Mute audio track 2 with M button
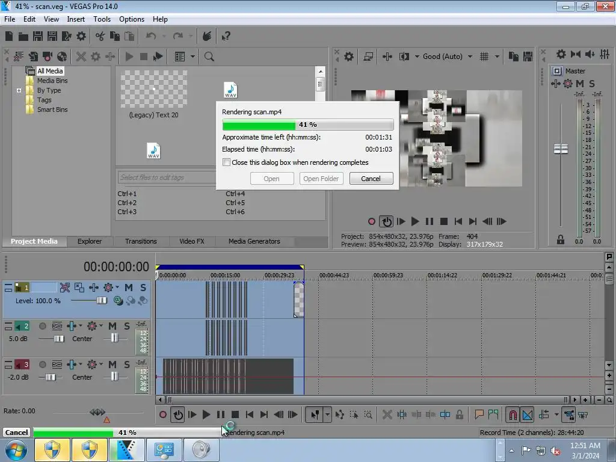Viewport: 616px width, 462px height. pyautogui.click(x=112, y=325)
